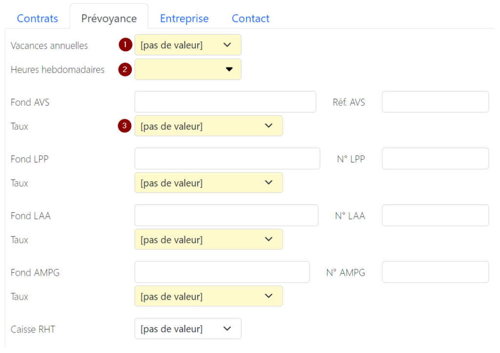
Task: Open the Entreprise tab
Action: pos(184,19)
